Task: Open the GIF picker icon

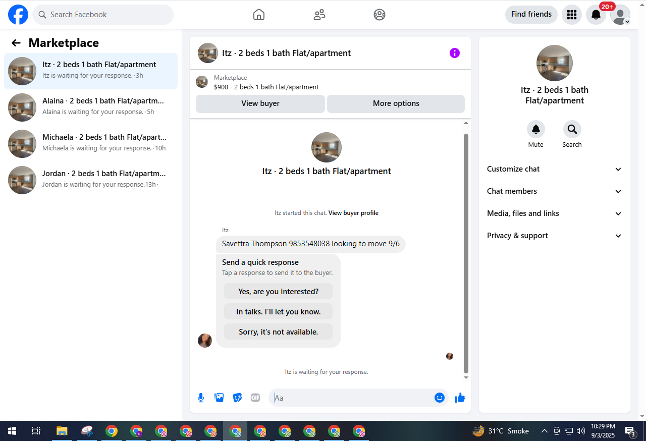Action: pos(255,398)
